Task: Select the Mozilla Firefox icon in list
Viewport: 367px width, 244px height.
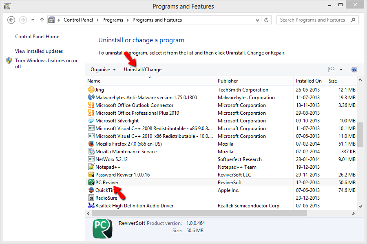Action: (x=91, y=144)
